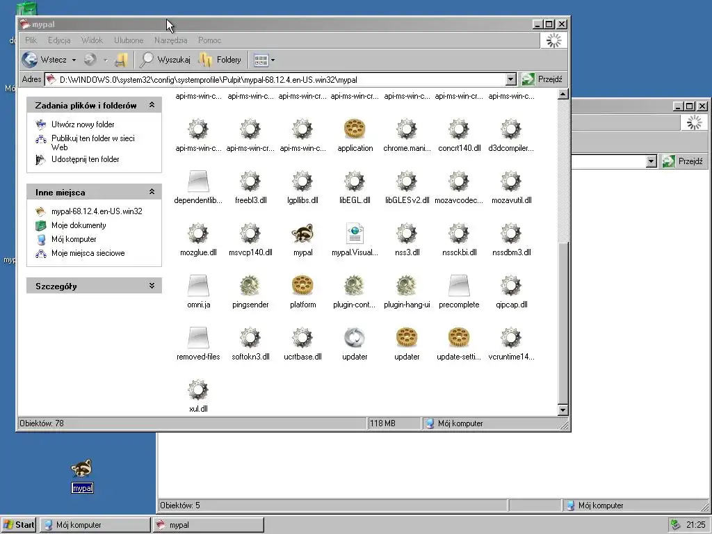The height and width of the screenshot is (534, 712).
Task: Click the folder Up toolbar button
Action: click(121, 60)
